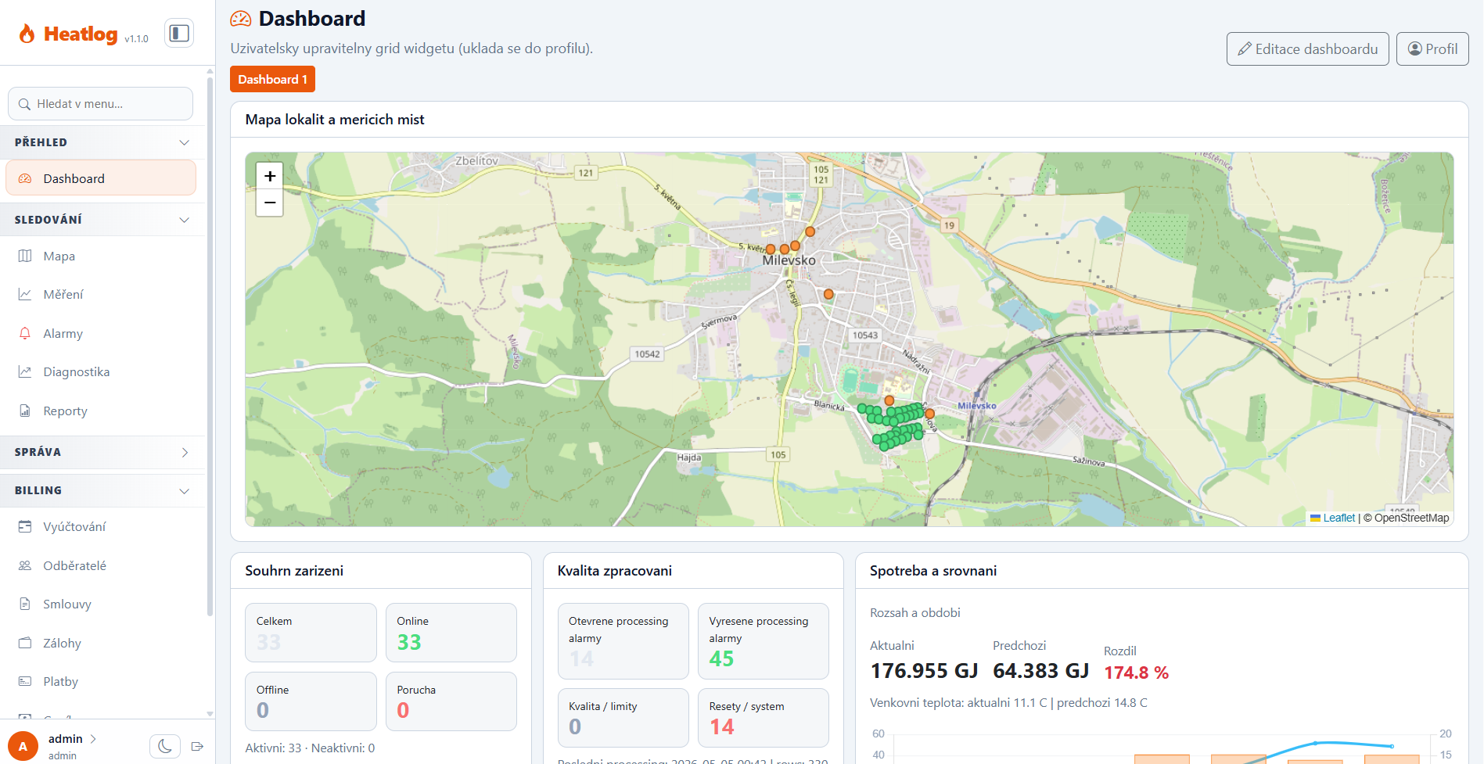Select Dashboard menu item in sidebar
This screenshot has width=1484, height=764.
[101, 178]
